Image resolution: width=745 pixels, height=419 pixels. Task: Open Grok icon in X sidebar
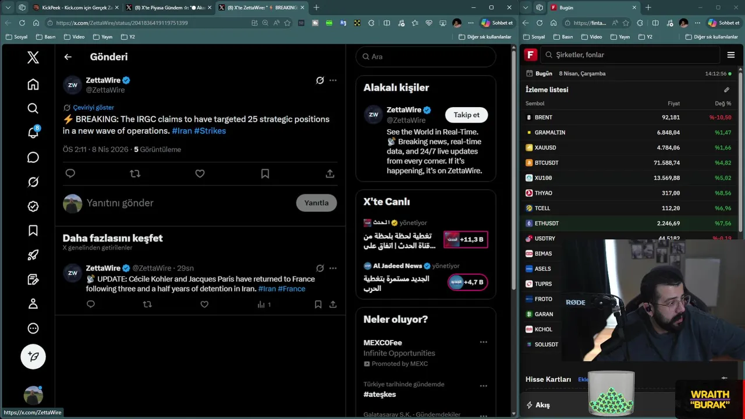click(x=33, y=182)
